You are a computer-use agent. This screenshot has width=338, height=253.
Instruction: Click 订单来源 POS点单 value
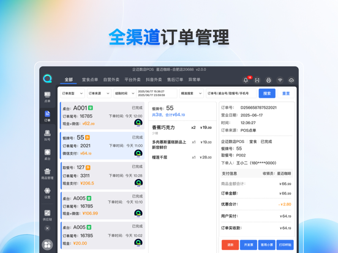pos(249,130)
